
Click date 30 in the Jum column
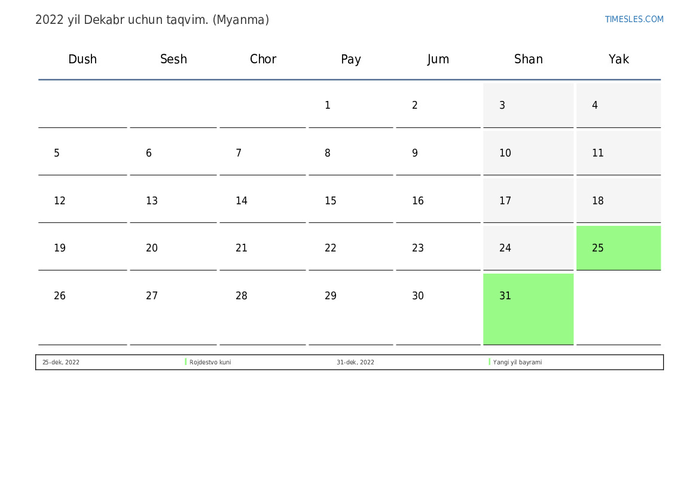pos(418,296)
